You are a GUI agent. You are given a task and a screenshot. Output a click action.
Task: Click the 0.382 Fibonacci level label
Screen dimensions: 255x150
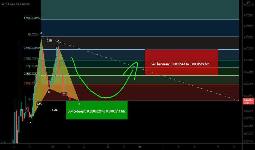[32, 74]
